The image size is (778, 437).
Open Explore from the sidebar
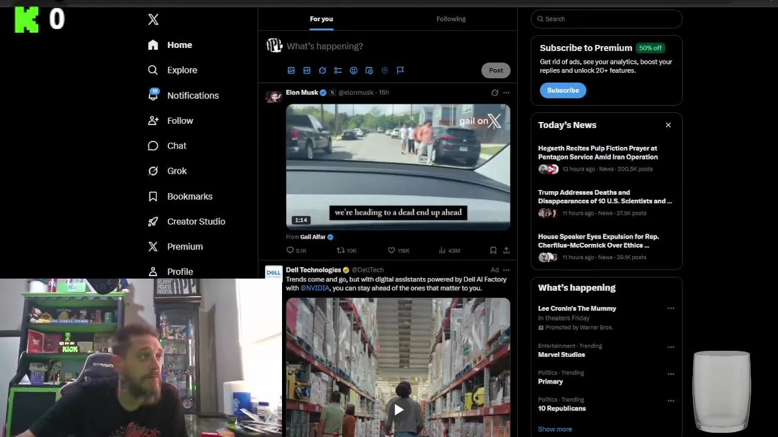173,70
